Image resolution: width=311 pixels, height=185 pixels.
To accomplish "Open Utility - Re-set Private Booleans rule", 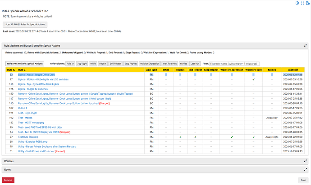I will click(x=47, y=147).
